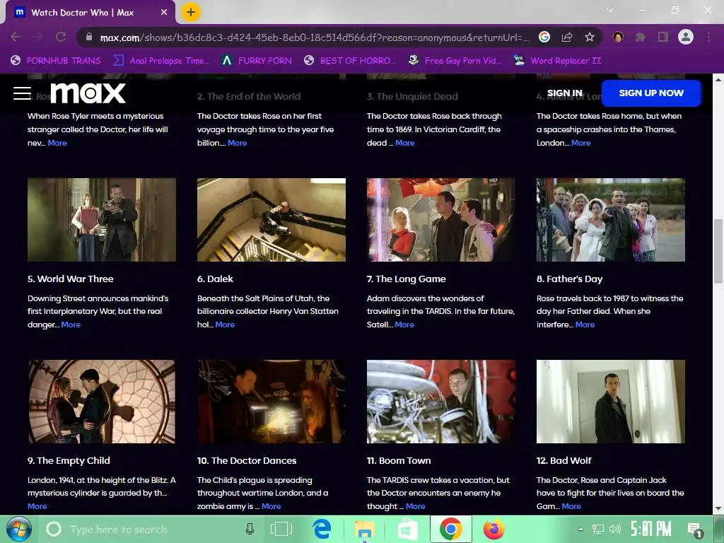Open the Father's Day episode thumbnail
The image size is (724, 543).
click(x=611, y=220)
